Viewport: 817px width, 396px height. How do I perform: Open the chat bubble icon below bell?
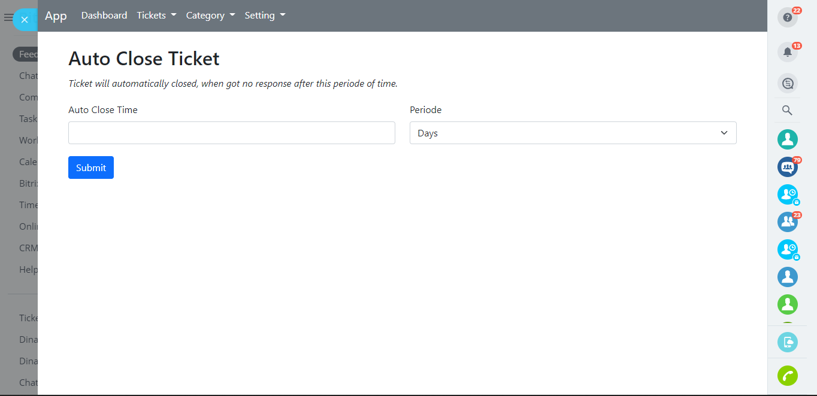pyautogui.click(x=787, y=83)
